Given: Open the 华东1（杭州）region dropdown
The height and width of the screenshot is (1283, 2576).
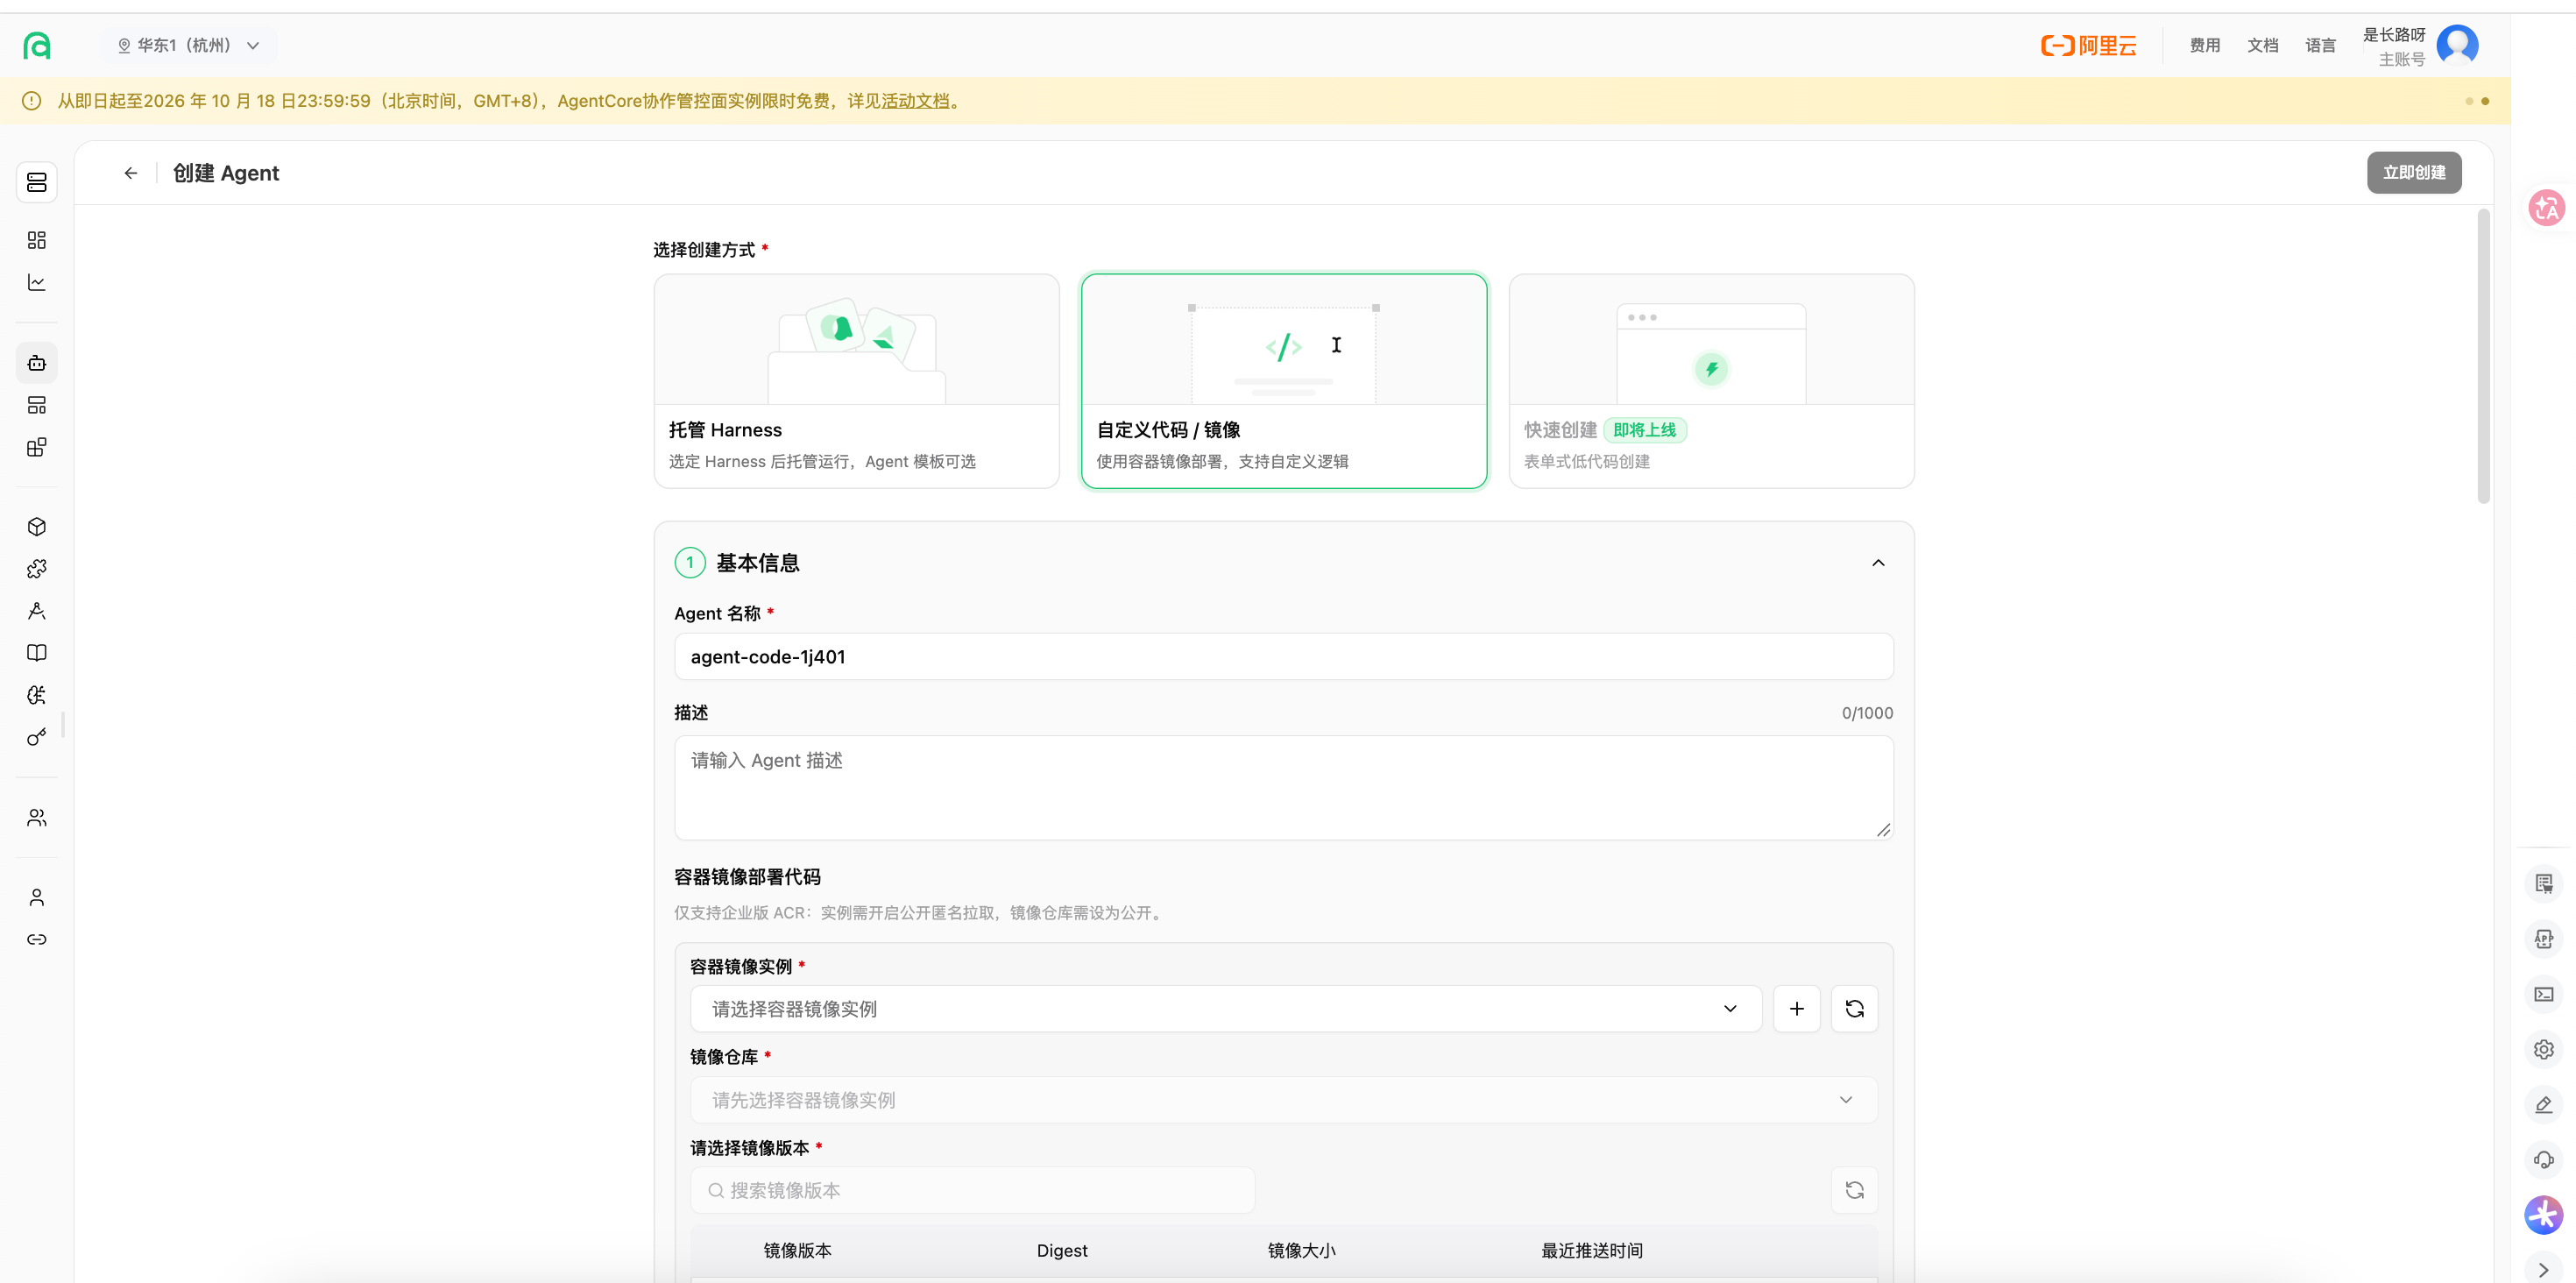Looking at the screenshot, I should coord(189,45).
